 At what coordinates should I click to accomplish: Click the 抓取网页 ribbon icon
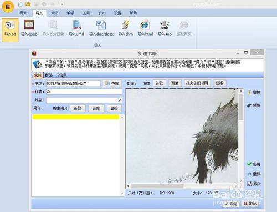point(184,28)
